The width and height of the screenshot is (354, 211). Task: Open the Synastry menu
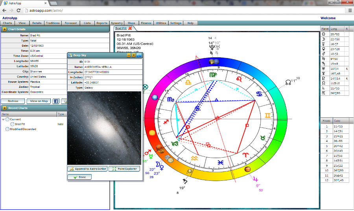point(116,23)
